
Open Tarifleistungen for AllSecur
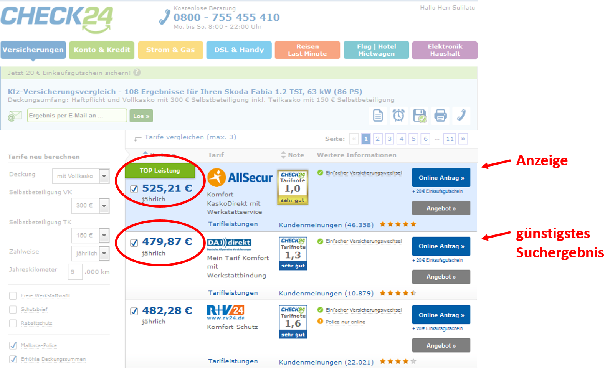click(233, 224)
